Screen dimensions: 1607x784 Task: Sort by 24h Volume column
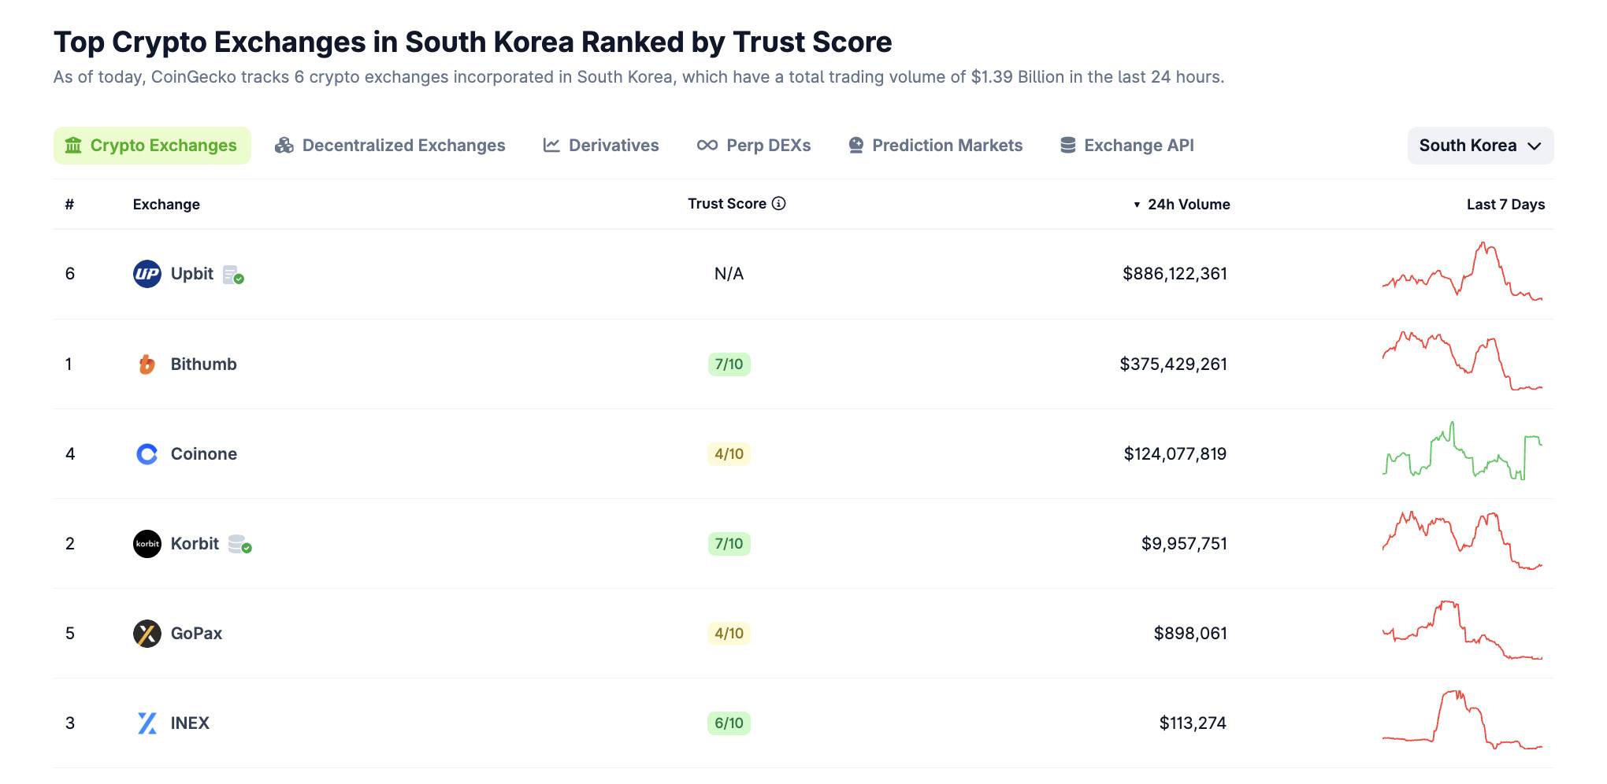coord(1187,205)
